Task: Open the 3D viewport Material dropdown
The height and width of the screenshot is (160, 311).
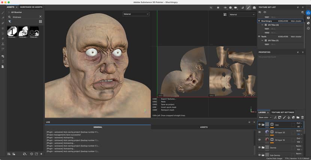Action: (136, 14)
